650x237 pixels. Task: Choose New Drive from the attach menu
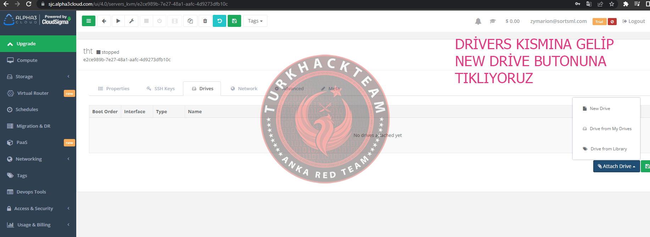(x=606, y=109)
